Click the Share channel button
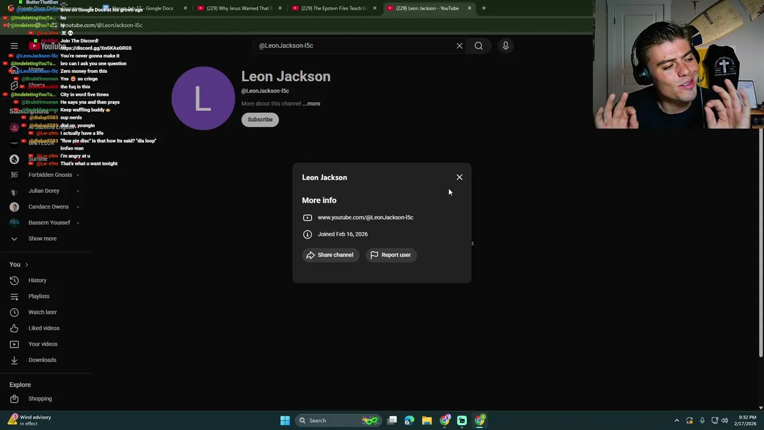This screenshot has height=430, width=764. [x=330, y=255]
